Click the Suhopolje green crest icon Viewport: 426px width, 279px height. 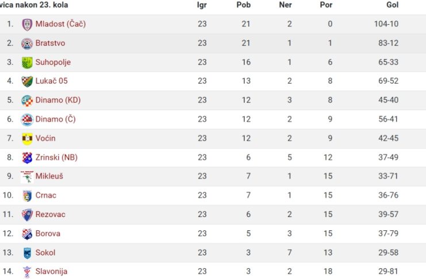click(x=27, y=63)
